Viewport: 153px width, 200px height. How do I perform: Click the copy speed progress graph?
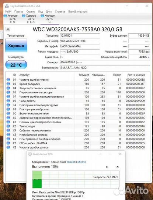pyautogui.click(x=76, y=180)
